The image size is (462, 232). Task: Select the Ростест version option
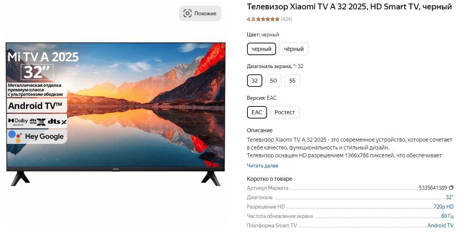285,112
